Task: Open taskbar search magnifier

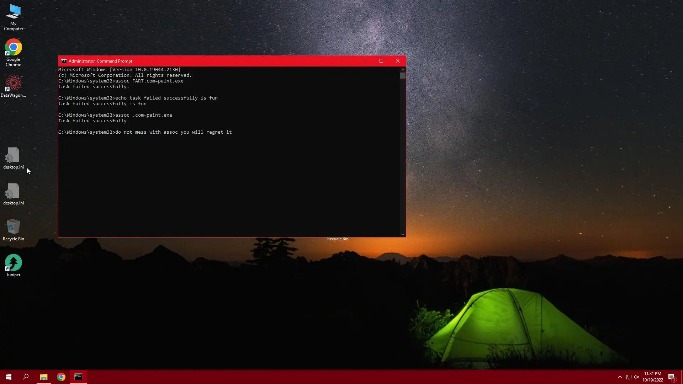Action: tap(26, 377)
